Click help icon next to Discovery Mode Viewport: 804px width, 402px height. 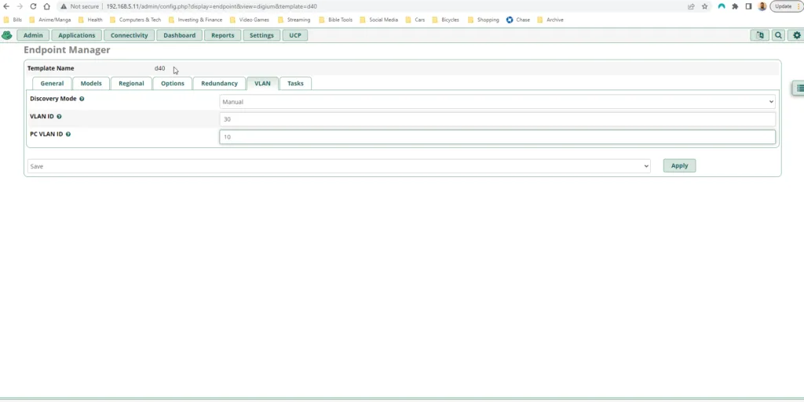[82, 99]
